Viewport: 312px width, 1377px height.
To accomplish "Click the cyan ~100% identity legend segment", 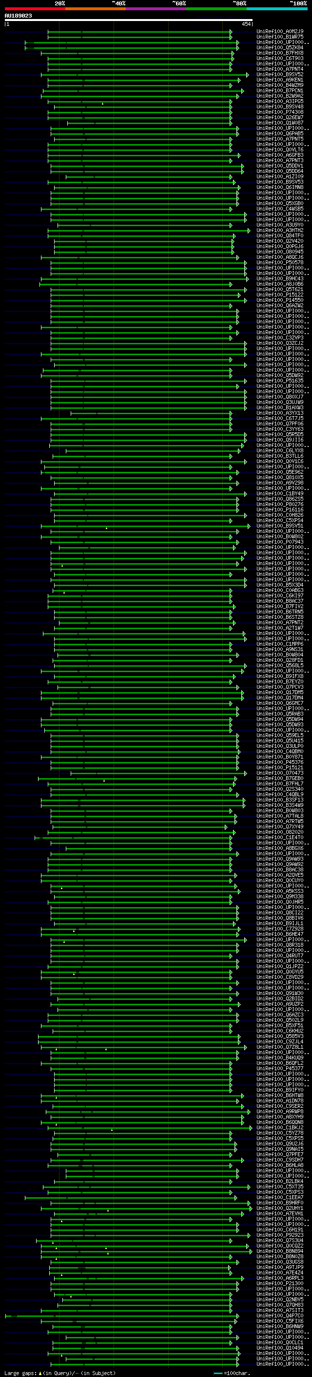I will coord(276,9).
